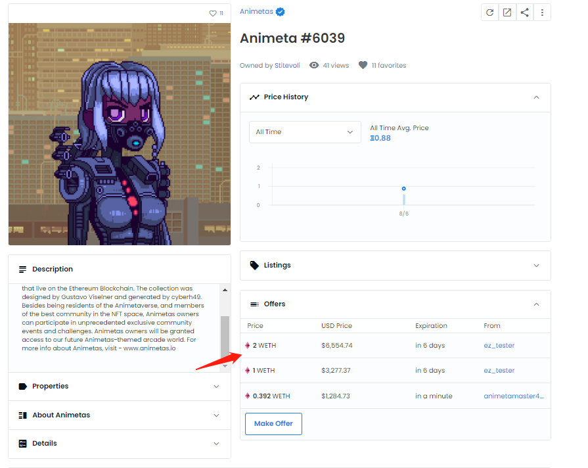Click the USD Price column header
The width and height of the screenshot is (588, 468).
[x=337, y=326]
